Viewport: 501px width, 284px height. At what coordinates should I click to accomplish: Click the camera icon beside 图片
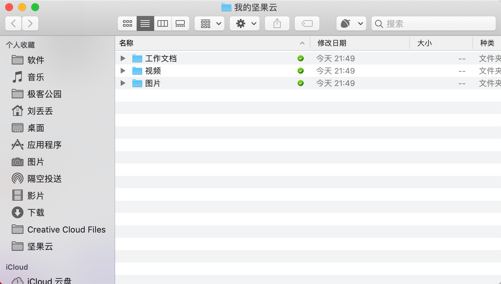coord(18,162)
